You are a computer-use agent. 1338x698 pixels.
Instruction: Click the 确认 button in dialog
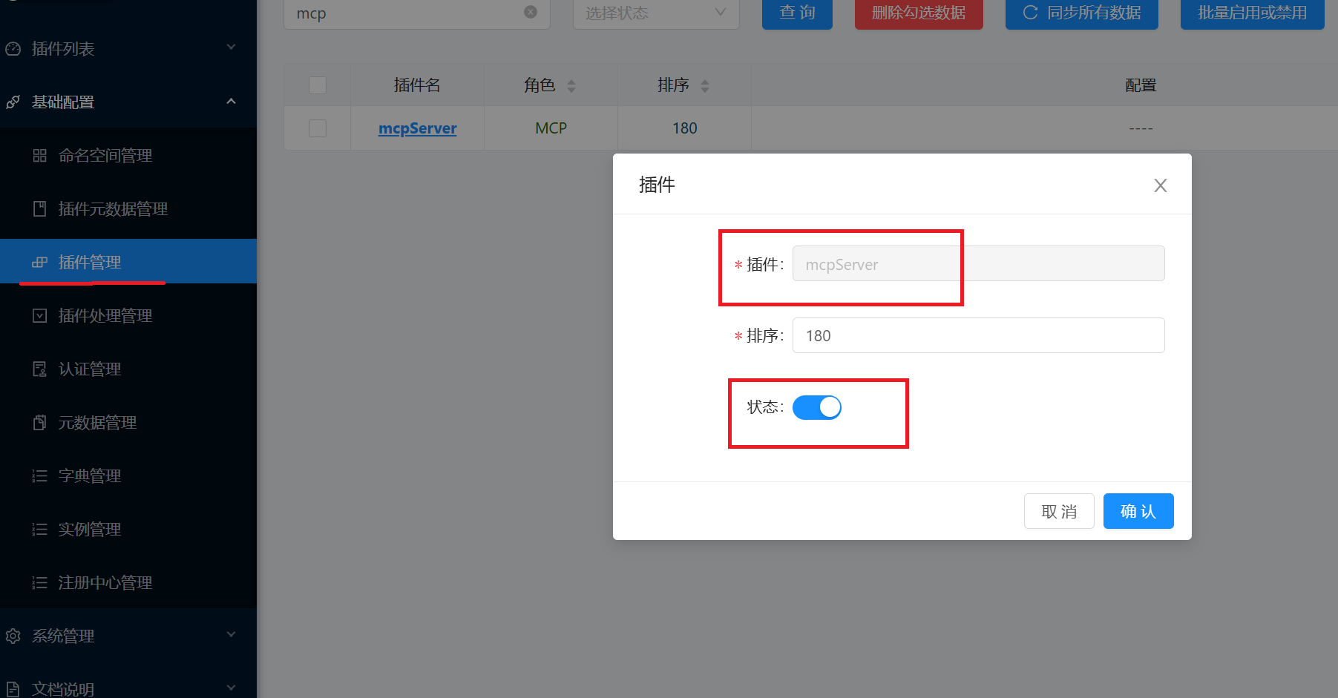(1138, 511)
